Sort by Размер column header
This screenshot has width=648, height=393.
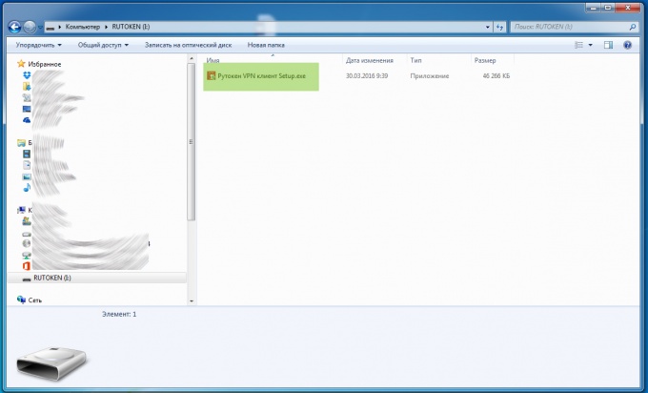point(484,60)
